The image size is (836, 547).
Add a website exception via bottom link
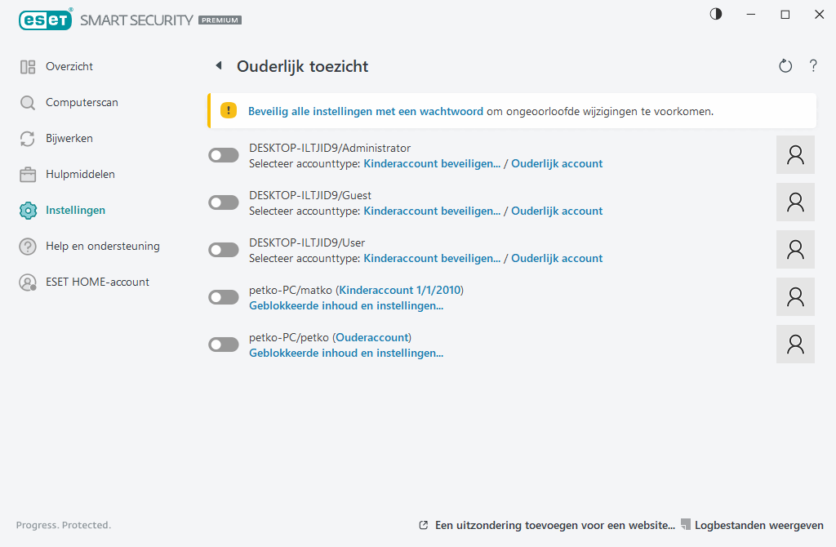click(x=554, y=525)
